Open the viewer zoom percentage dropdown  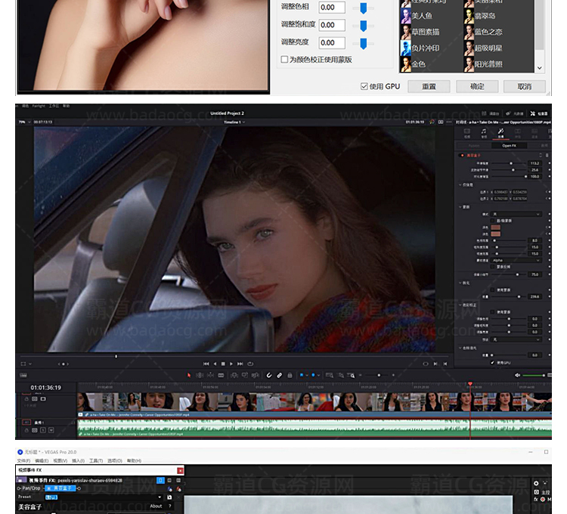click(x=25, y=122)
